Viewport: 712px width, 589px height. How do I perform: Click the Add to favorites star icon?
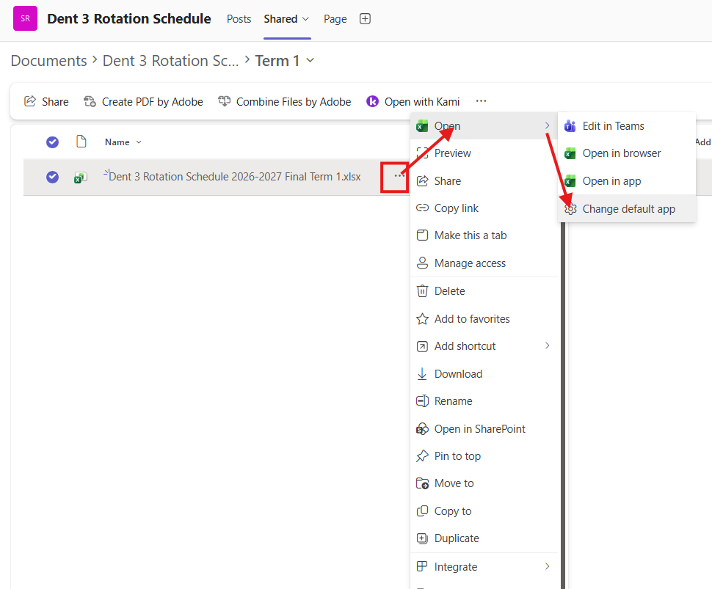[422, 318]
